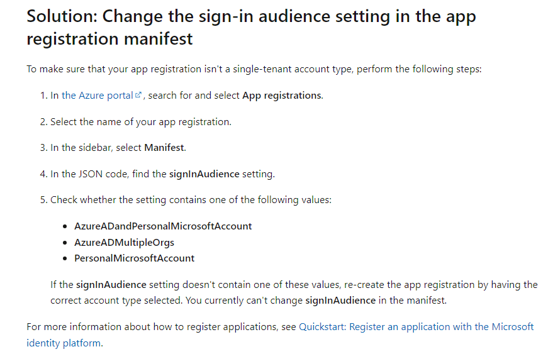This screenshot has width=553, height=359.
Task: Click the 'identity platform' link text
Action: tap(64, 343)
